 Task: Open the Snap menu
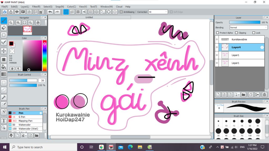60,7
